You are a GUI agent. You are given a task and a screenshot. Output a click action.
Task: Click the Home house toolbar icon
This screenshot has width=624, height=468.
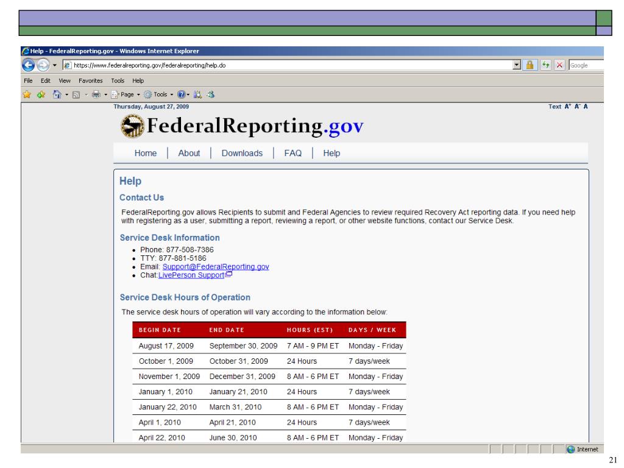[x=57, y=94]
